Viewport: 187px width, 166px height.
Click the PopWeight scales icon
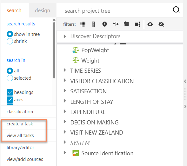coord(76,50)
